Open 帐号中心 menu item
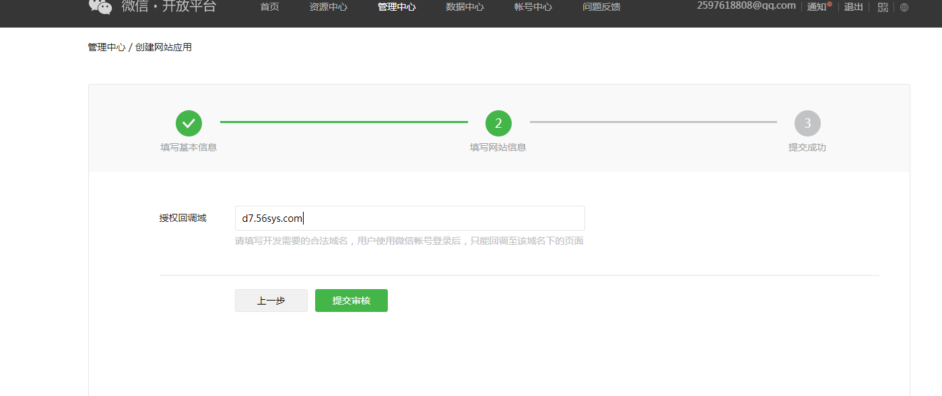 (533, 7)
